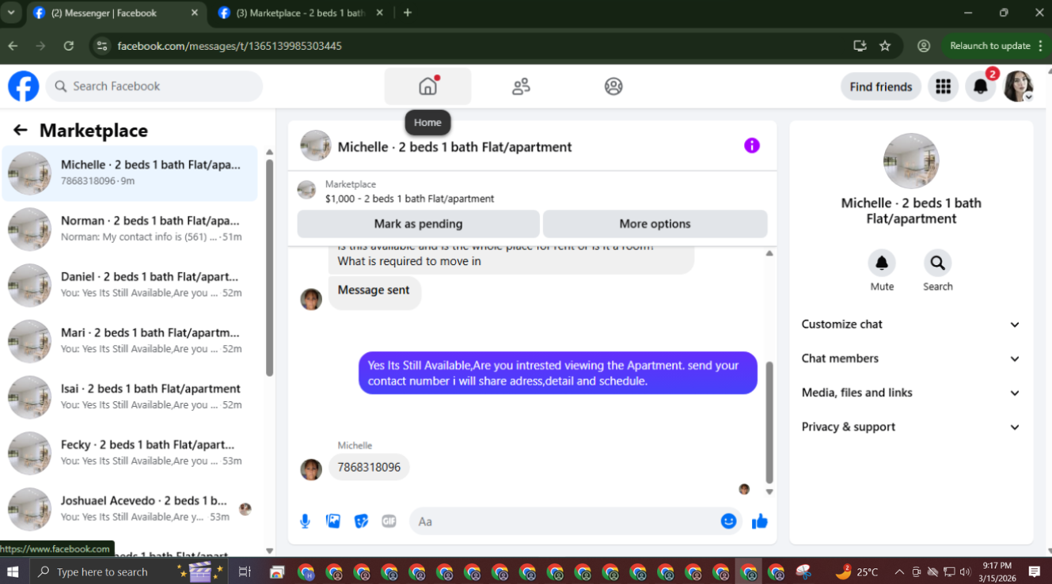
Task: Open the weather 25°C taskbar widget
Action: tap(856, 571)
